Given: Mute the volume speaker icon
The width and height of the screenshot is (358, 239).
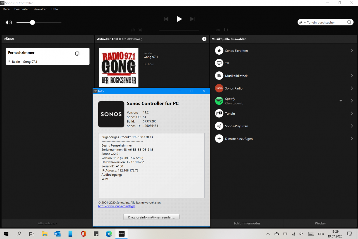Looking at the screenshot, I should click(x=9, y=22).
